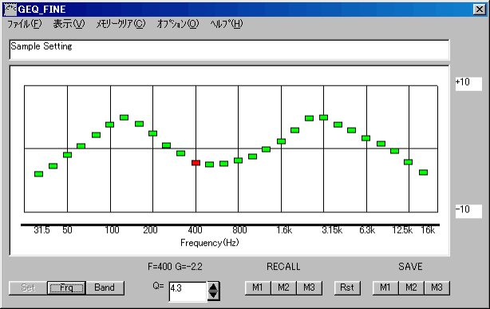Toggle the Frq mode button
Viewport: 490px width, 309px height.
(66, 287)
